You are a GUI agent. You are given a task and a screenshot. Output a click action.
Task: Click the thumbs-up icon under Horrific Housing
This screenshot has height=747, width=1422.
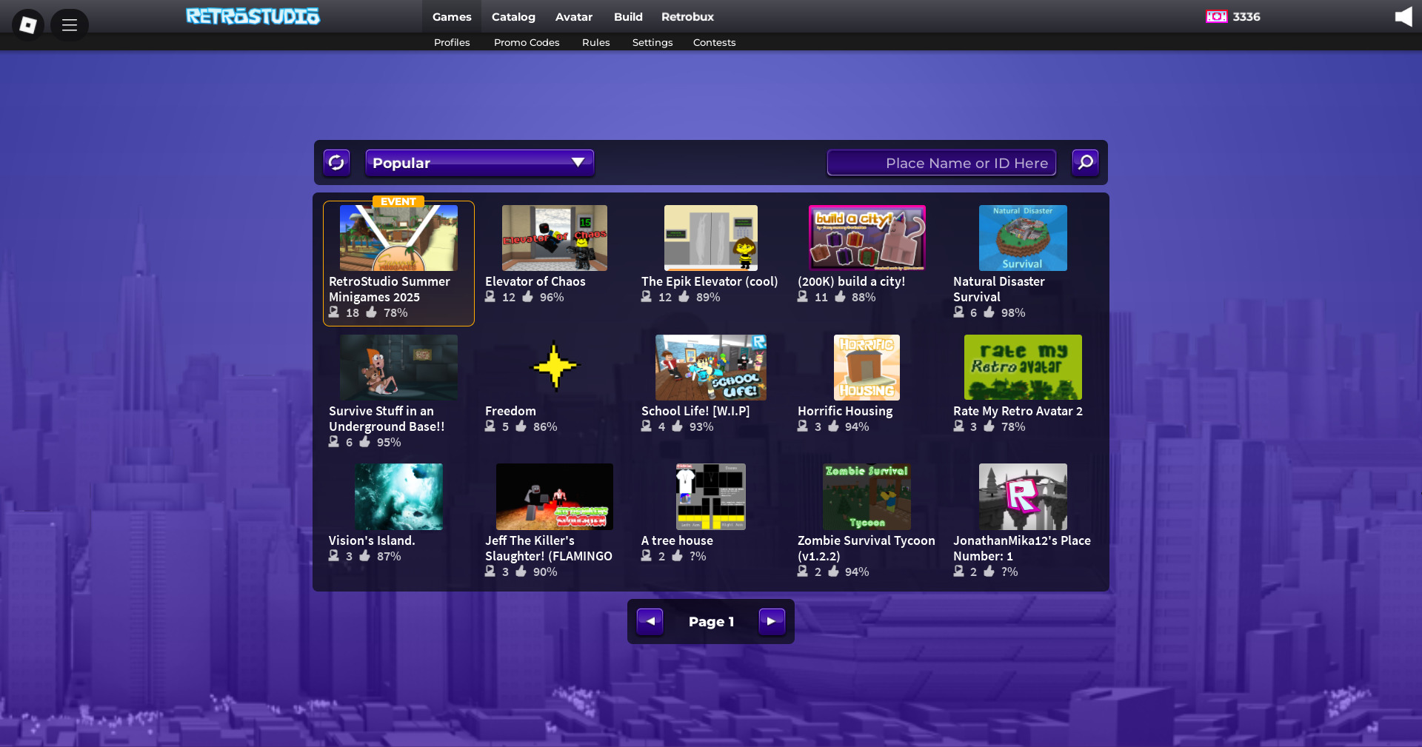click(x=834, y=426)
